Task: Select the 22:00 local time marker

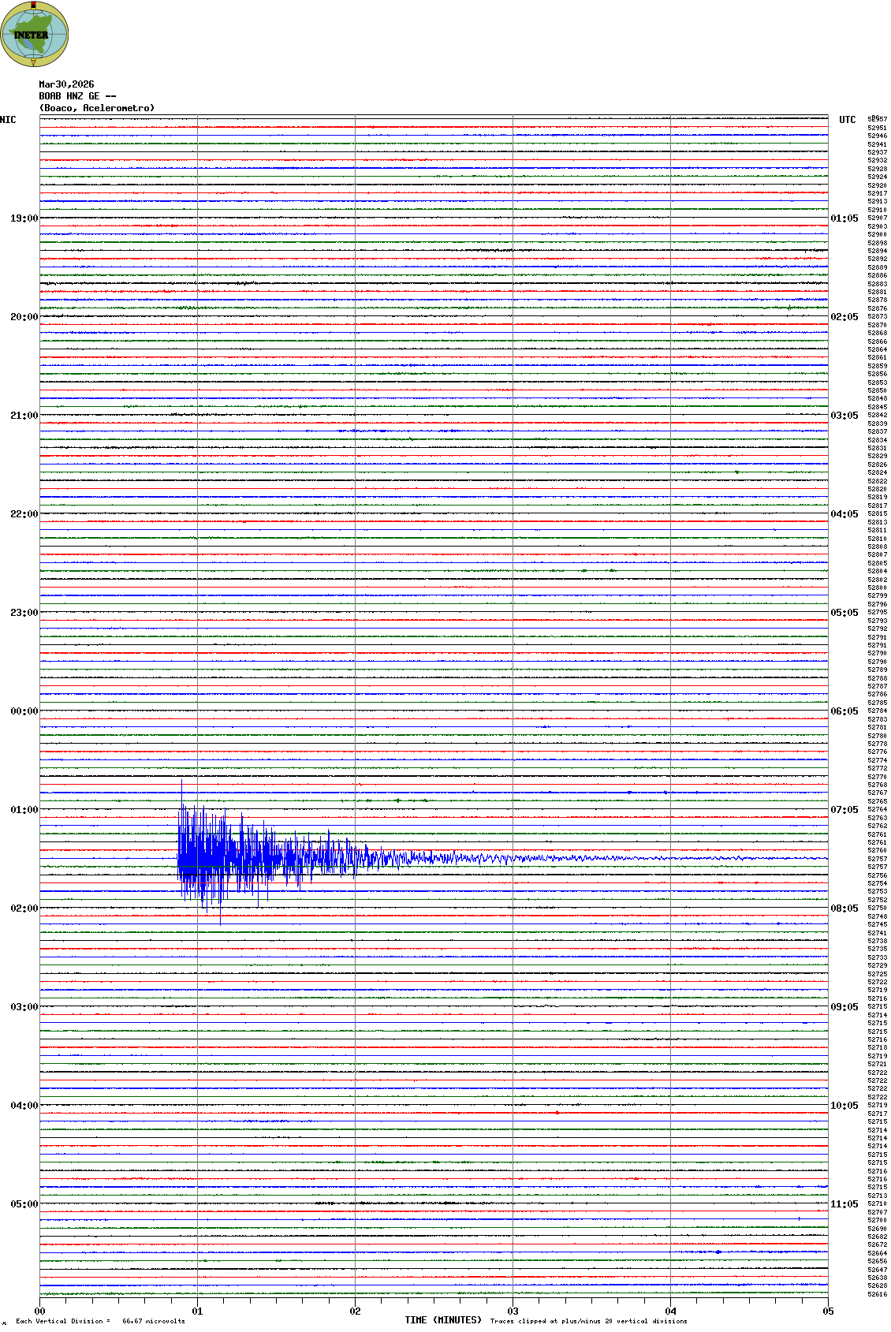Action: (24, 514)
